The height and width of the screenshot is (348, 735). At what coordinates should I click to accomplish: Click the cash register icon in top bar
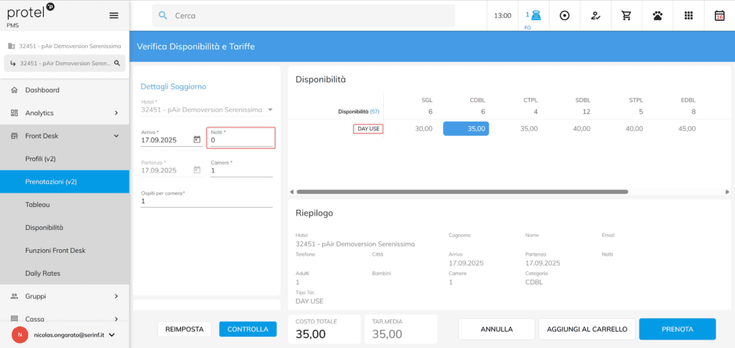pyautogui.click(x=533, y=15)
